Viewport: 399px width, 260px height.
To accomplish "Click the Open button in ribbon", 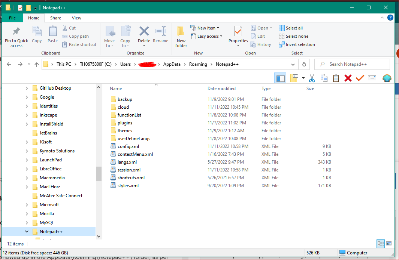I will 262,28.
